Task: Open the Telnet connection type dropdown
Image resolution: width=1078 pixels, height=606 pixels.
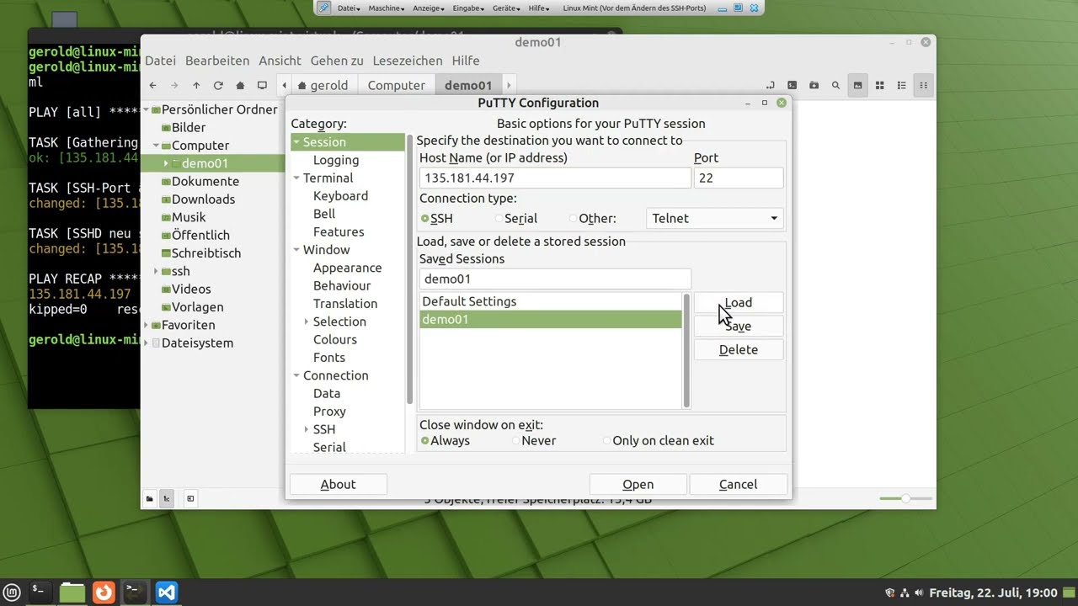Action: pos(714,218)
